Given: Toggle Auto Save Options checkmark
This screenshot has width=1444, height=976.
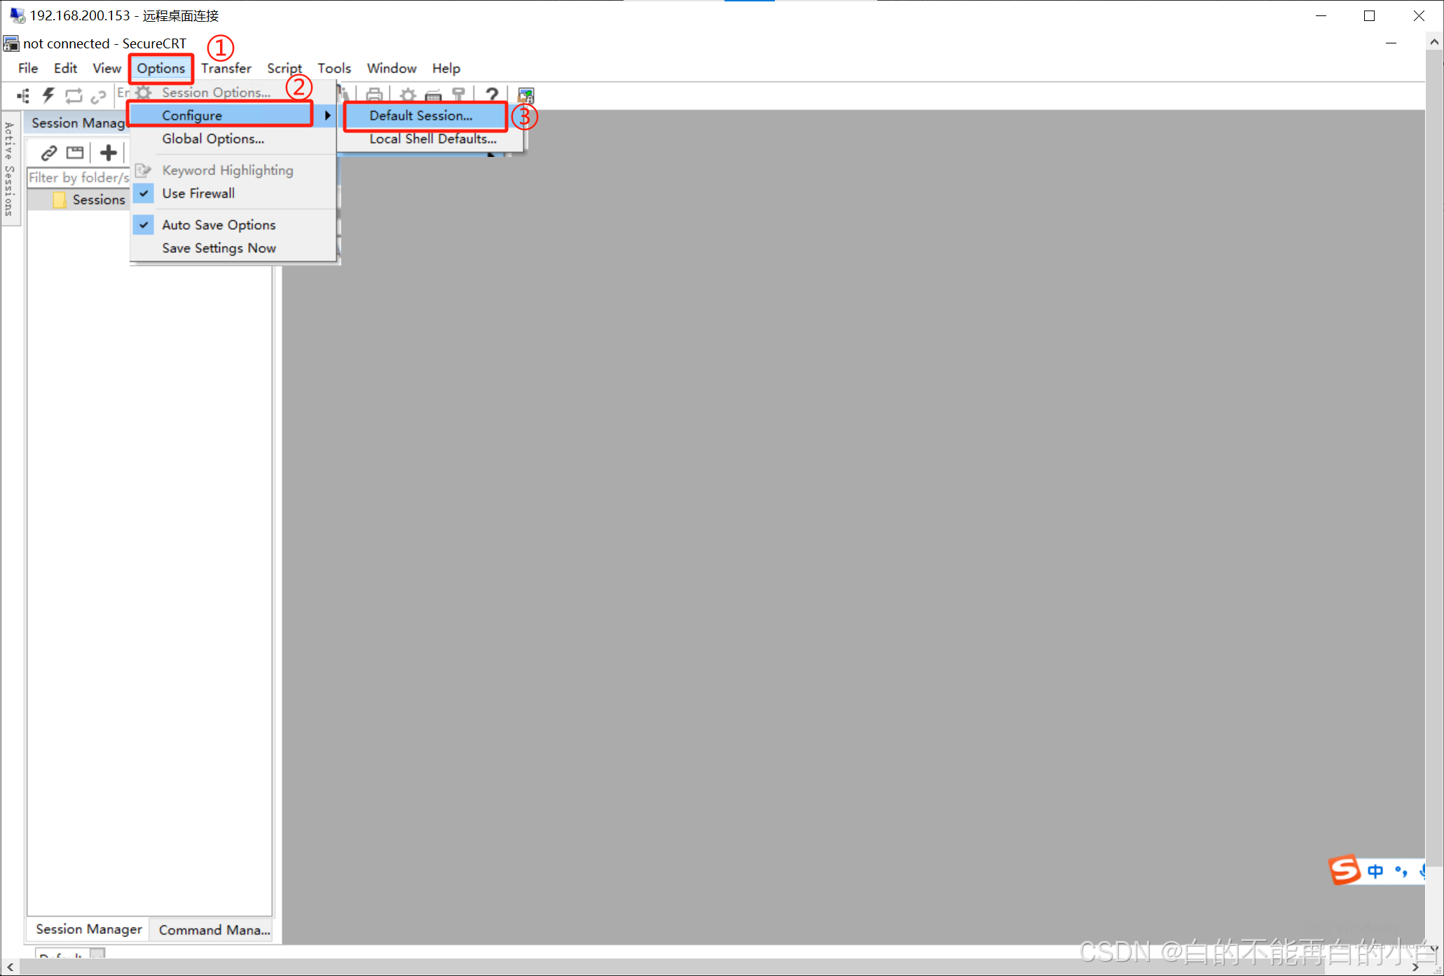Looking at the screenshot, I should coord(219,225).
